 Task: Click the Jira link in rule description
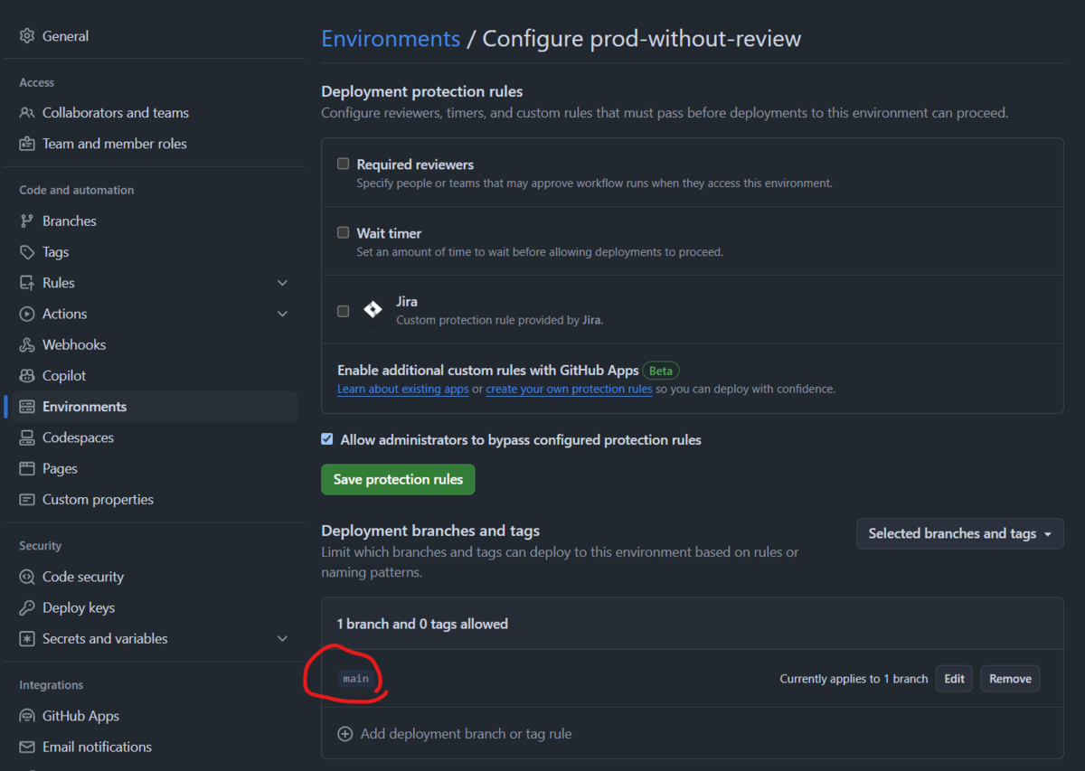click(590, 320)
